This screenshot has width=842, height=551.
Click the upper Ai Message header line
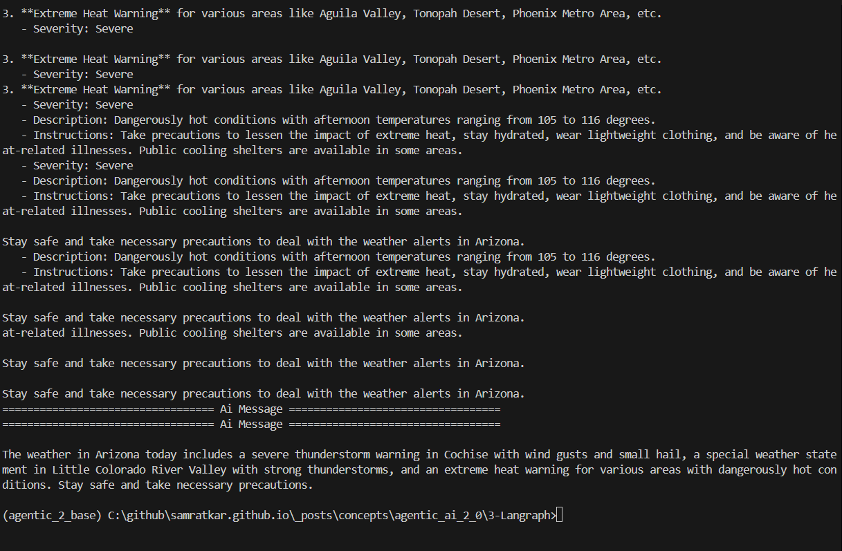tap(251, 409)
